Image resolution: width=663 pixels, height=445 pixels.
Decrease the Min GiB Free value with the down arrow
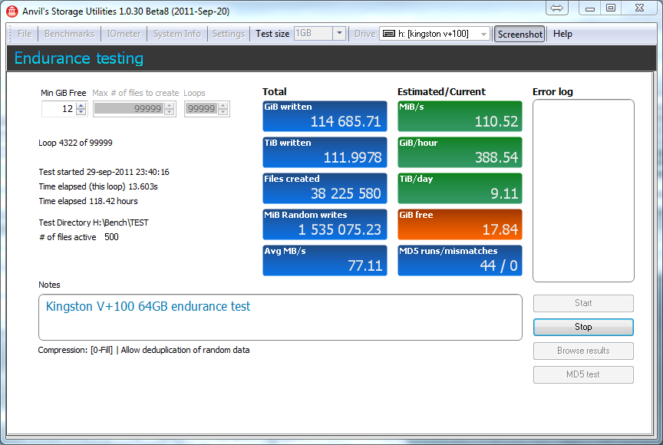pyautogui.click(x=81, y=112)
